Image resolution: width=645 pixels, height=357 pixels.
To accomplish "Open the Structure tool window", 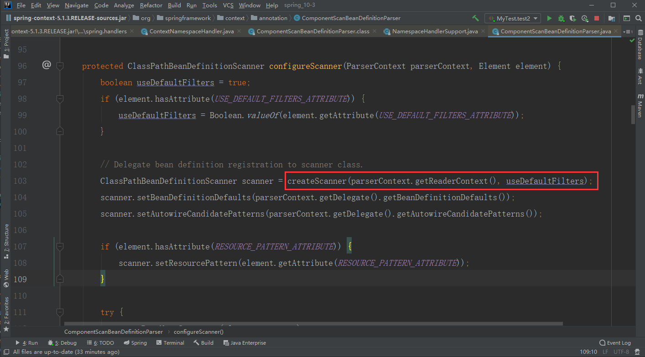I will tap(6, 242).
